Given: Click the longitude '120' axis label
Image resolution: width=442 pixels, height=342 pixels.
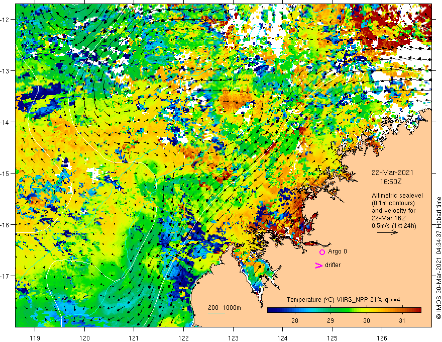Looking at the screenshot, I should click(84, 338).
